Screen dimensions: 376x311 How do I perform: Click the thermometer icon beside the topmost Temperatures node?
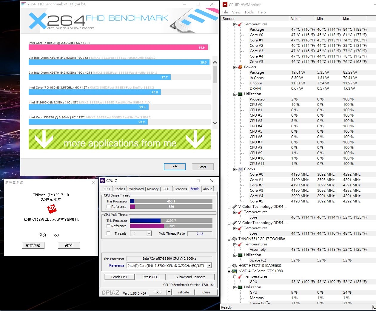240,24
